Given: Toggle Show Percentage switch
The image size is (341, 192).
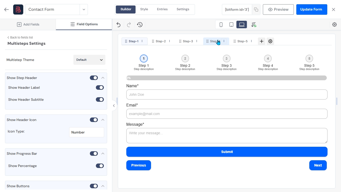Looking at the screenshot, I should click(x=100, y=166).
